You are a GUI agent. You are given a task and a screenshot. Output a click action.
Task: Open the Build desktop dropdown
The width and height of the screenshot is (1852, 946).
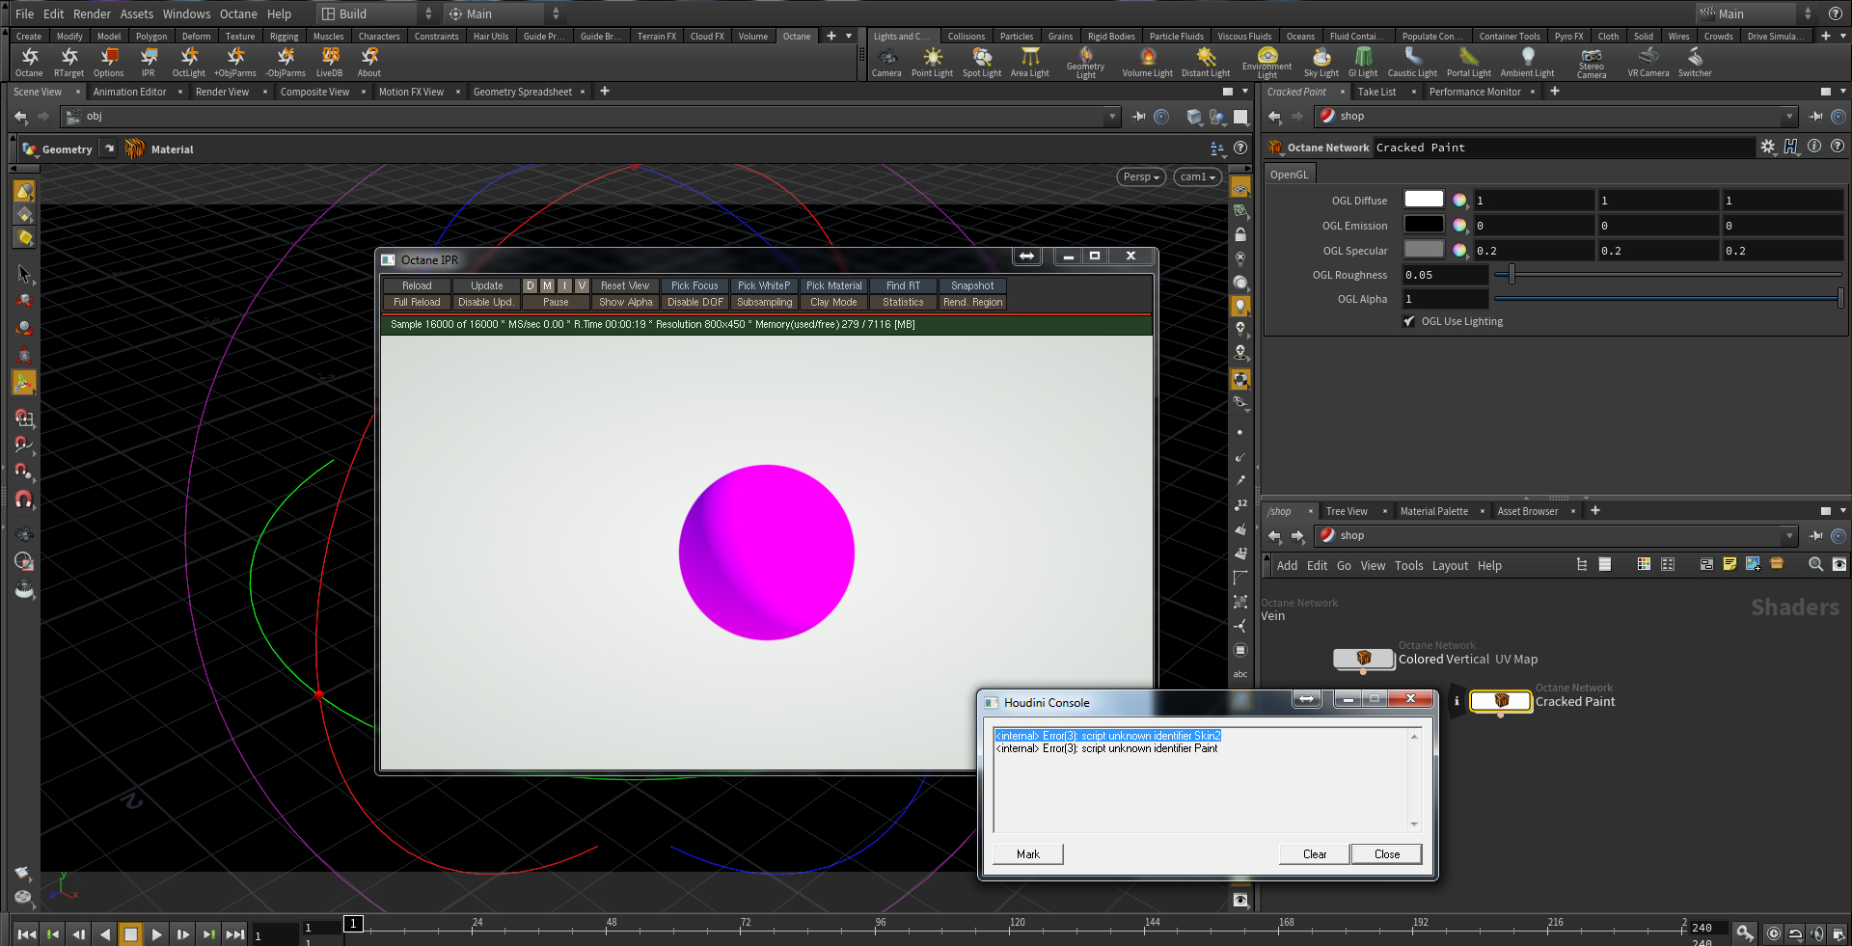pyautogui.click(x=376, y=14)
